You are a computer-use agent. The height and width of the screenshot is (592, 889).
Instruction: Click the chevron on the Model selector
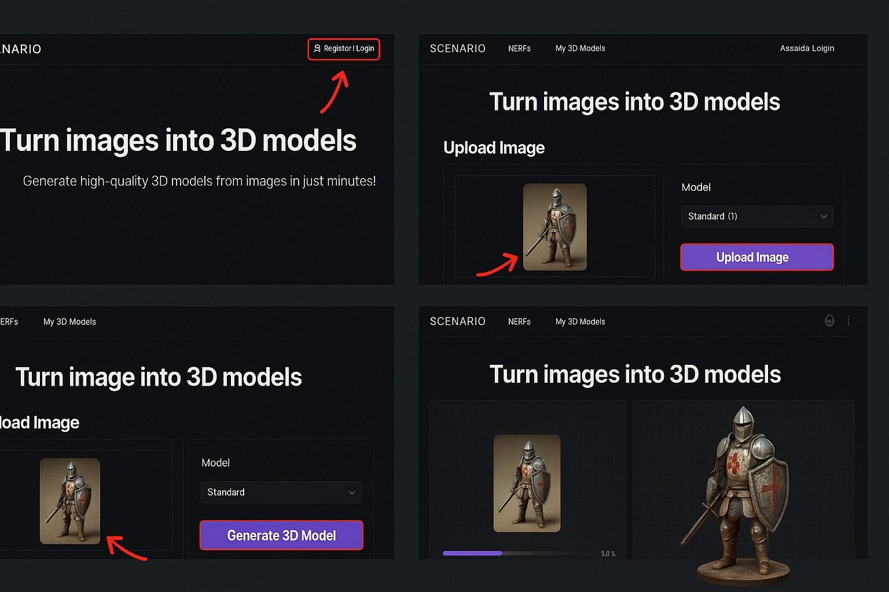coord(824,216)
